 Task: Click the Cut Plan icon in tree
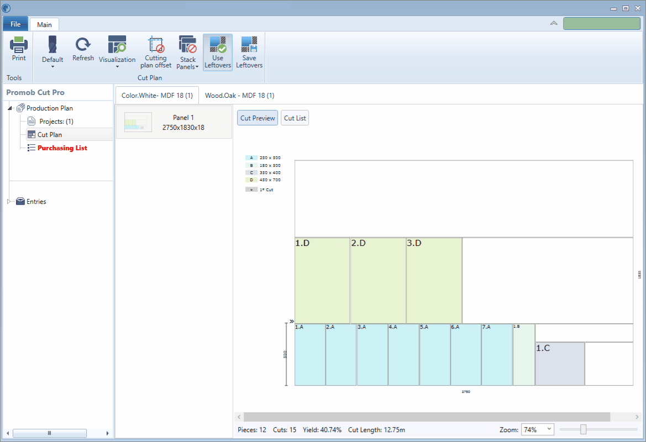click(x=31, y=134)
